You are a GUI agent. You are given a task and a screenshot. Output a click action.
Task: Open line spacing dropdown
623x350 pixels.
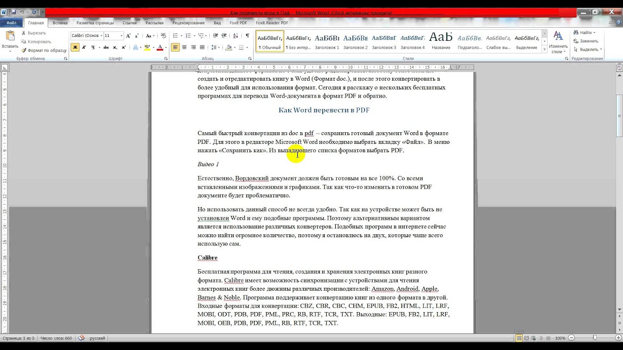(x=216, y=48)
